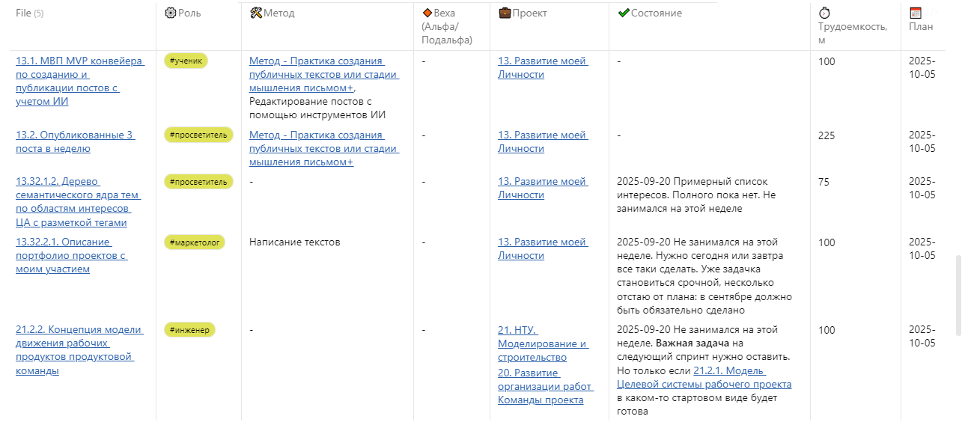Select the #ученик role tag
The width and height of the screenshot is (962, 434).
[x=186, y=61]
